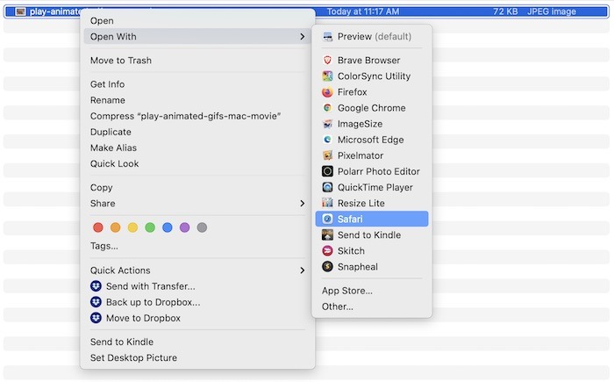Screen dimensions: 614x382
Task: Click the ColorSync Utility icon
Action: tap(327, 76)
